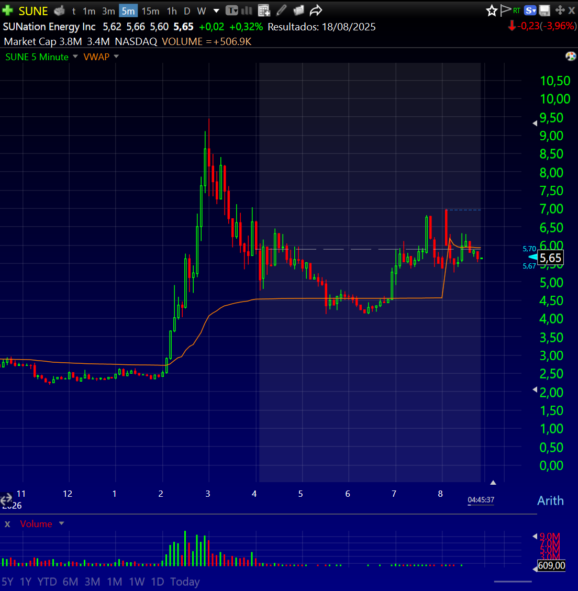Switch to the 1m timeframe

(89, 11)
